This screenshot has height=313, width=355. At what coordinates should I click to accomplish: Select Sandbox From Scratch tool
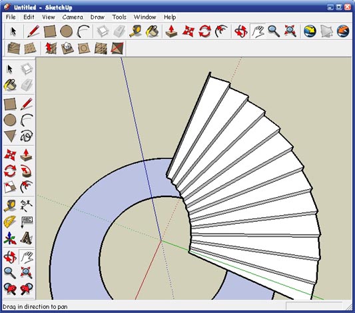[30, 48]
